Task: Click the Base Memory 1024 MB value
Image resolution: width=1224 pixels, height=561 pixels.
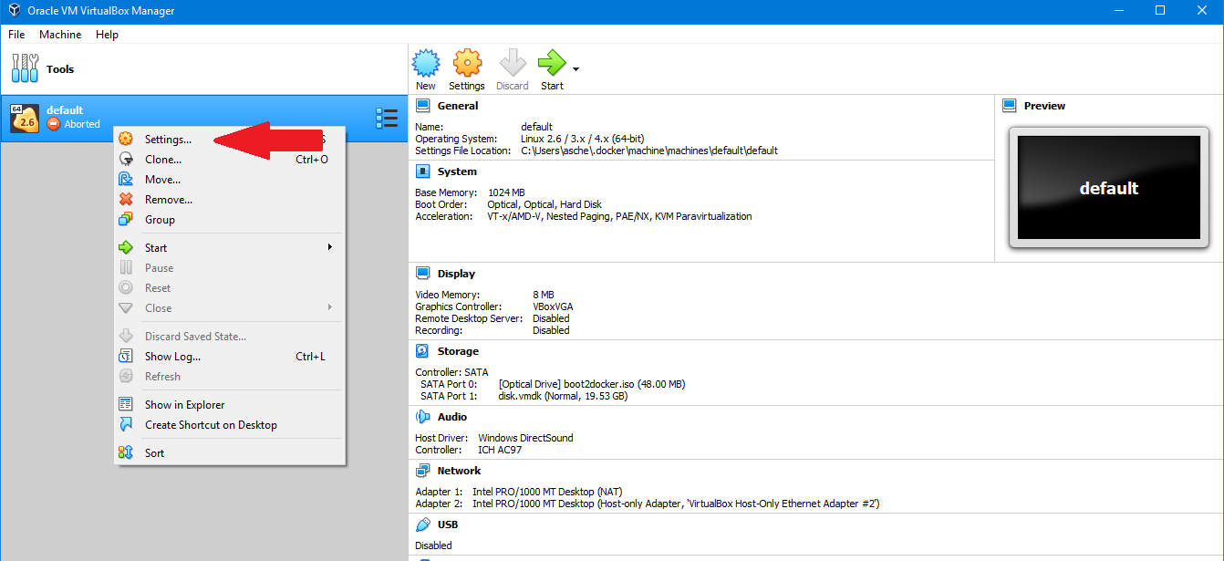Action: (506, 192)
